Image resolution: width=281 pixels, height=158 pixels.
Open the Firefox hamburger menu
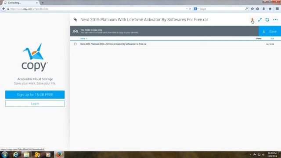point(277,9)
